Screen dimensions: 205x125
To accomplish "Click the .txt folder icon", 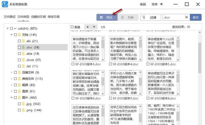I will tap(23, 66).
